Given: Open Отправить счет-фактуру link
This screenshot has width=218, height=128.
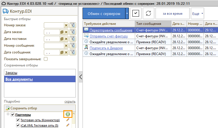Looking at the screenshot, I should [x=109, y=36].
